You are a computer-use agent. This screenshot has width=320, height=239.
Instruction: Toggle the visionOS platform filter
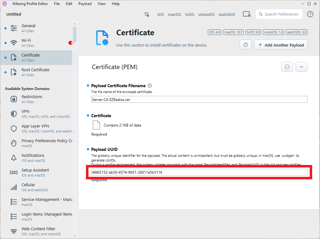pyautogui.click(x=206, y=14)
